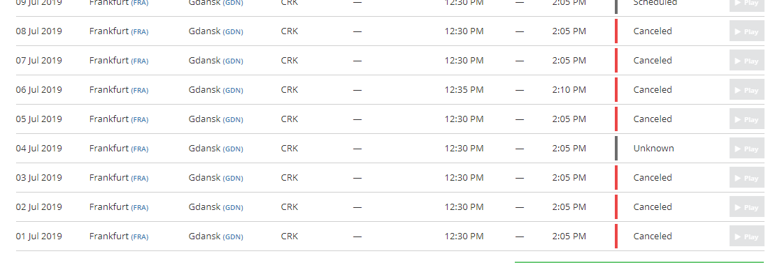Open FRA airport link in 08 Jul row
The width and height of the screenshot is (782, 263).
pos(140,32)
